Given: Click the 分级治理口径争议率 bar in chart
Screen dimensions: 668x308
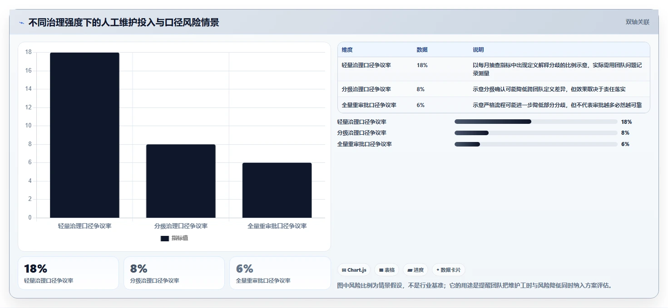Looking at the screenshot, I should [181, 181].
